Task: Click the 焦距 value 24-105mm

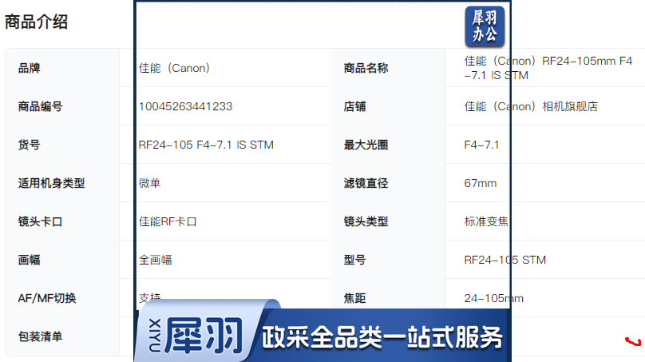Action: pos(493,298)
